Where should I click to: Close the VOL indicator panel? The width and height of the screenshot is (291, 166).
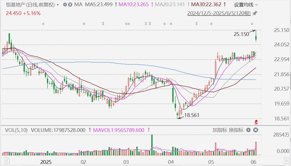click(x=256, y=130)
